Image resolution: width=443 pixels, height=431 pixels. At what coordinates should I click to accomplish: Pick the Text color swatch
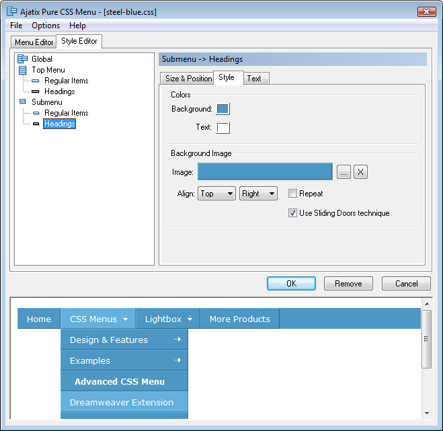point(223,128)
